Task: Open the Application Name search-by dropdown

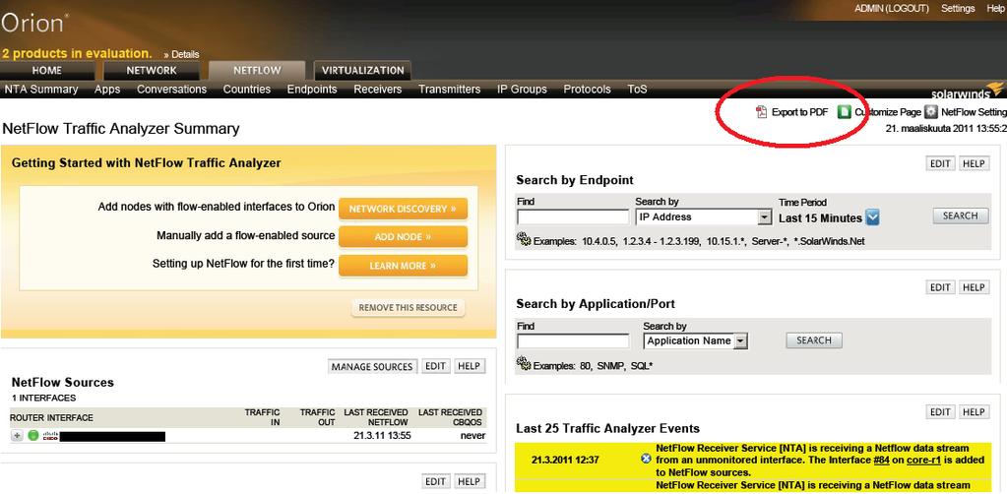Action: pyautogui.click(x=741, y=341)
